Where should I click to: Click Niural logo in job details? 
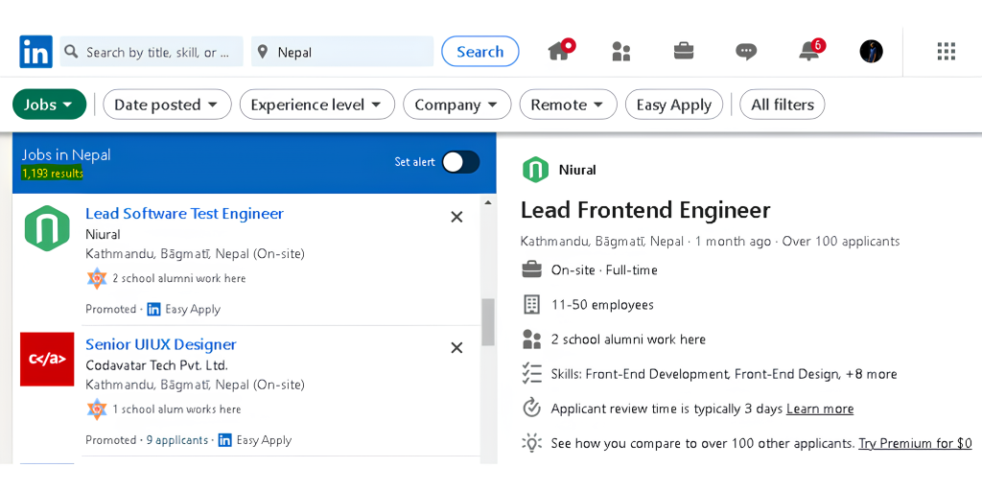[x=535, y=170]
